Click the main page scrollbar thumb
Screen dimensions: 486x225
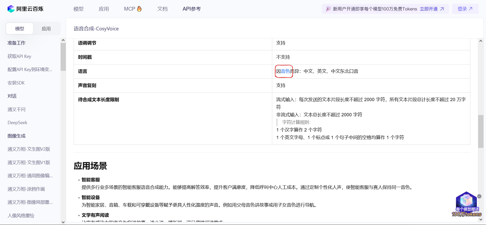click(481, 131)
